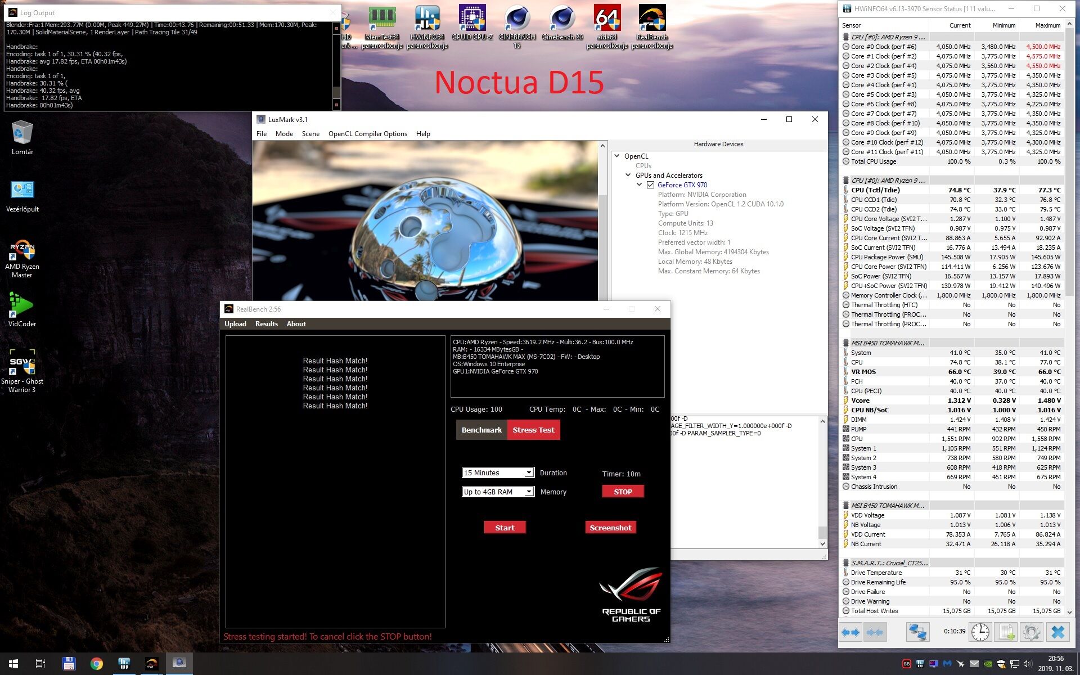
Task: Select the Vezérlőpult control panel icon
Action: 22,196
